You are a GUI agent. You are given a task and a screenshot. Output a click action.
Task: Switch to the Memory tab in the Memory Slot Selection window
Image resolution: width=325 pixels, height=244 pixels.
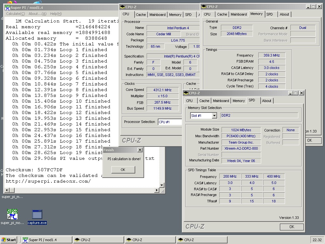point(239,101)
